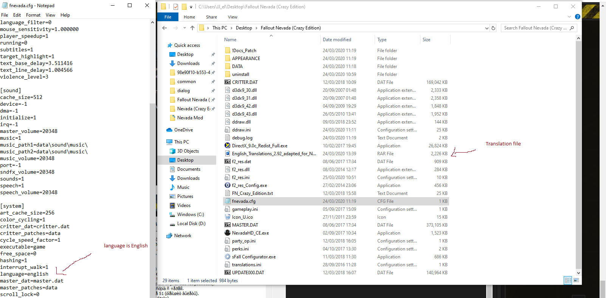
Task: Select the fnevada.cfg file icon
Action: pos(228,201)
